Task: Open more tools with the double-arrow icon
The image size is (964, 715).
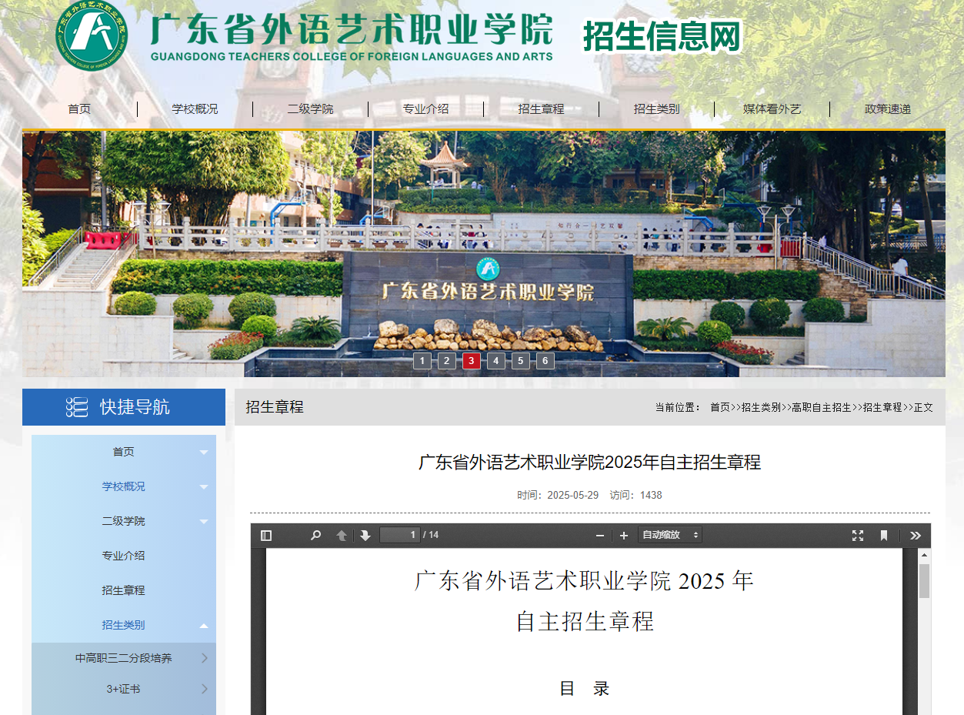Action: tap(915, 534)
